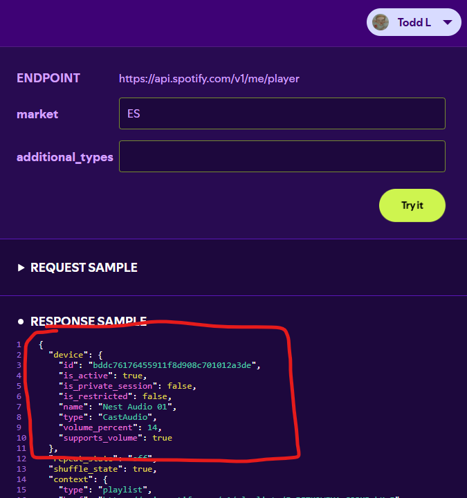This screenshot has height=498, width=467.
Task: Click the empty additional_types input field
Action: [282, 156]
